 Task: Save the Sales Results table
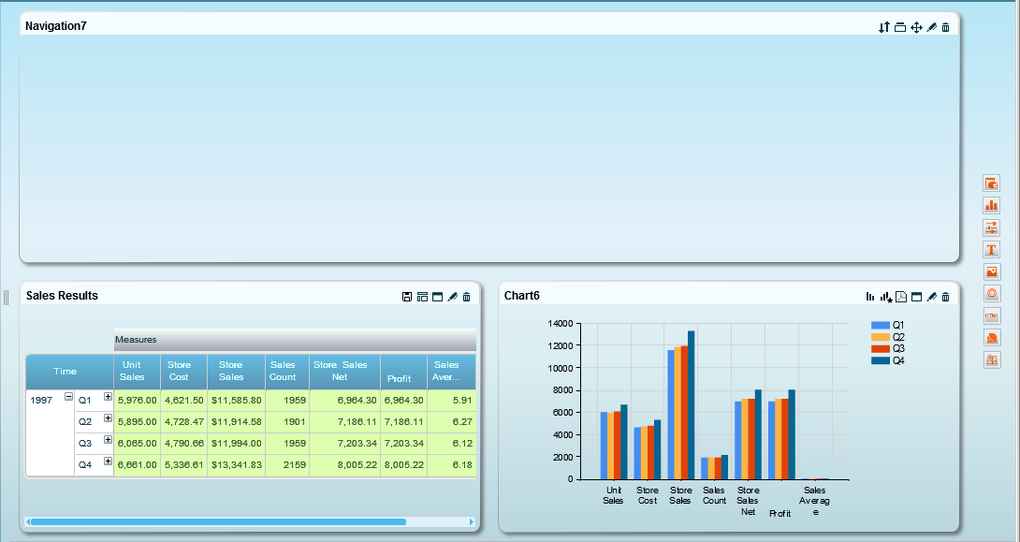pos(407,297)
